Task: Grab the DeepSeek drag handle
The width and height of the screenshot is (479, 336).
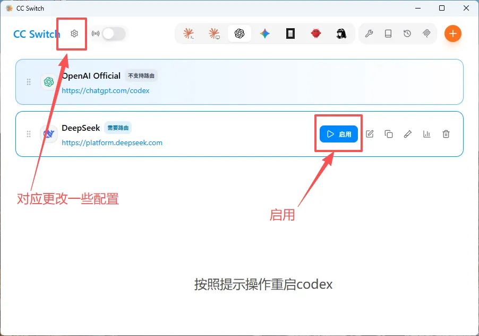Action: pyautogui.click(x=28, y=134)
